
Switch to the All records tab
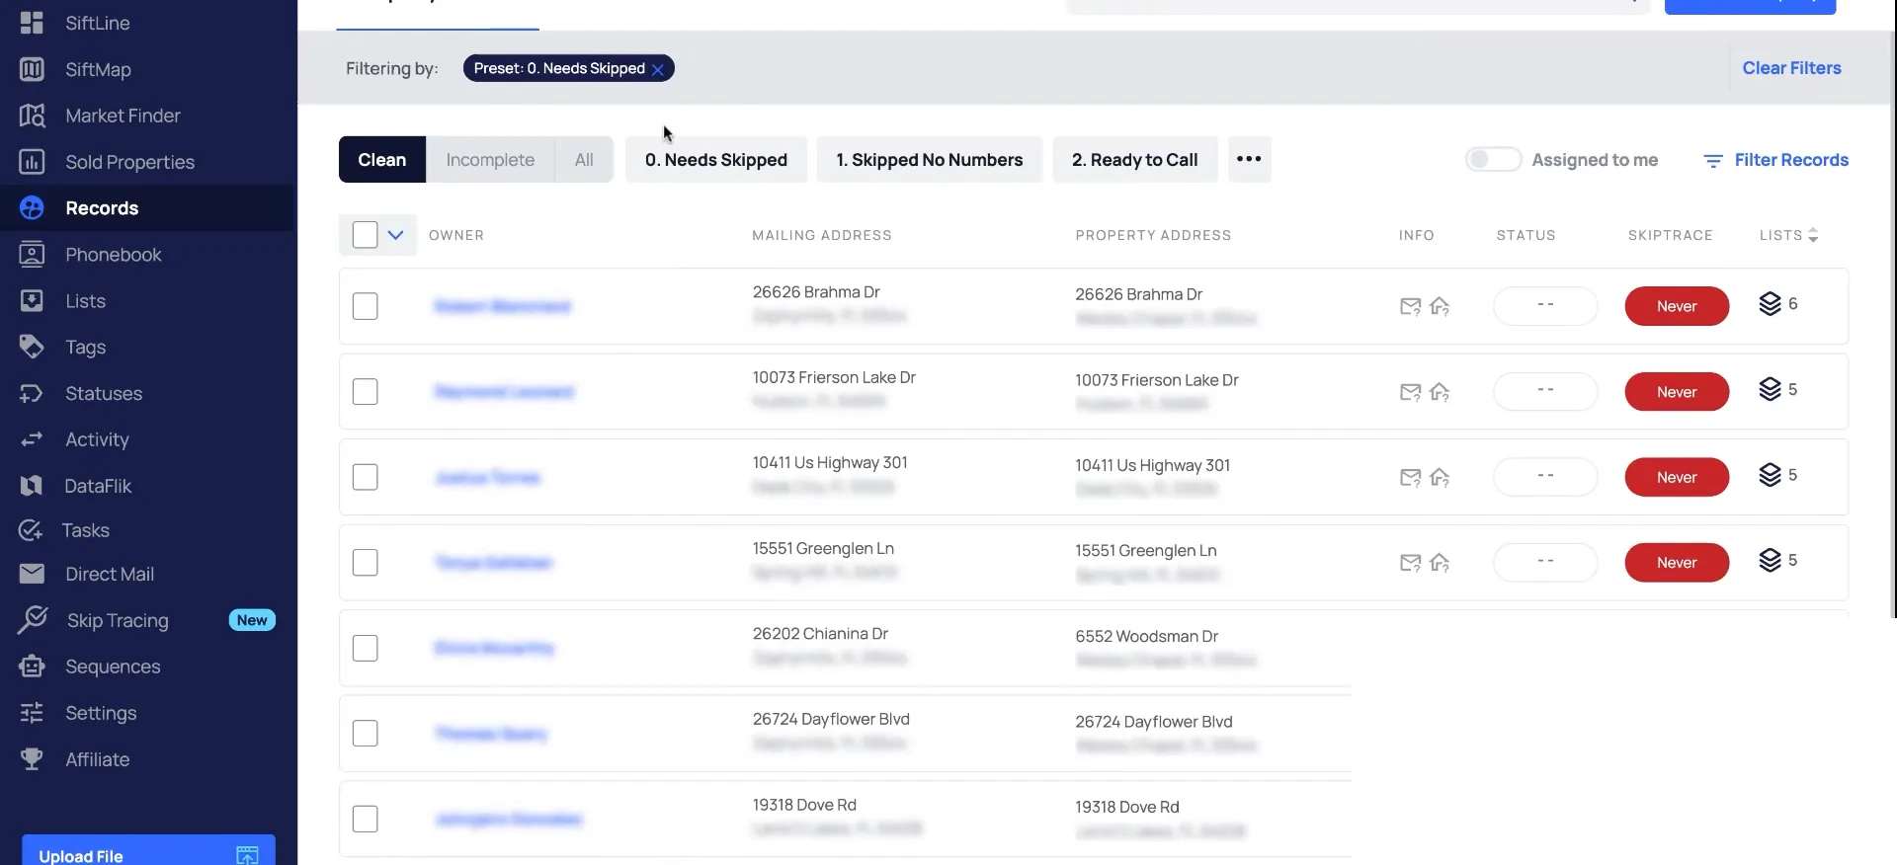point(584,160)
